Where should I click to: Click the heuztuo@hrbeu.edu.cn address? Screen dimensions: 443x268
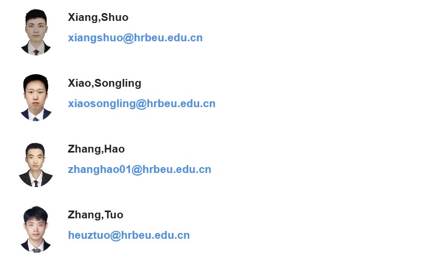(x=129, y=235)
